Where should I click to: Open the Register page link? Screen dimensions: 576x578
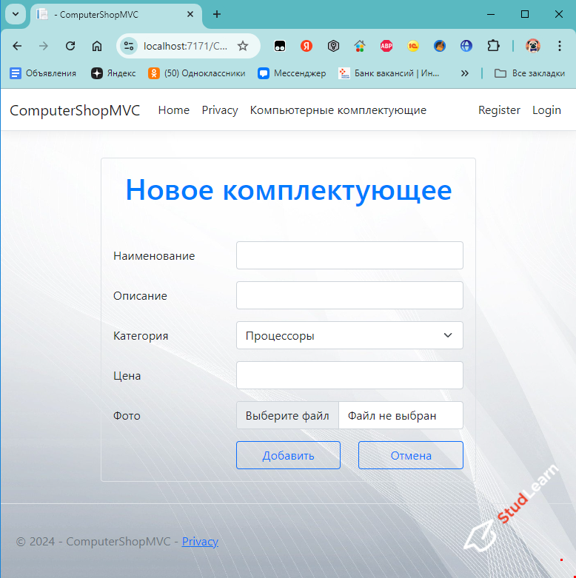click(x=499, y=110)
